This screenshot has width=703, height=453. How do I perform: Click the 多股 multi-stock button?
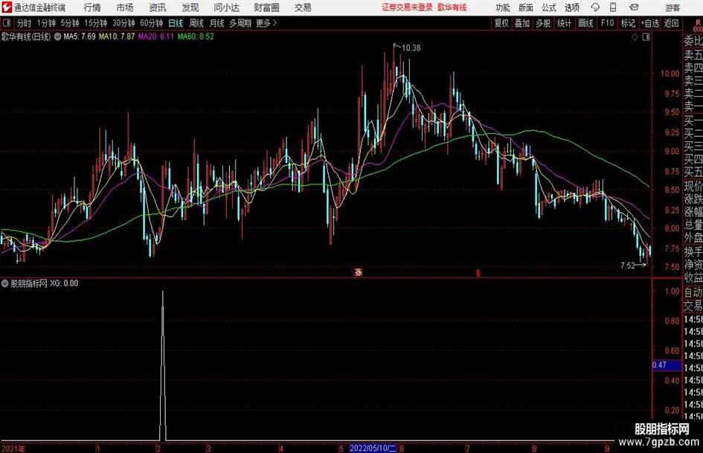543,23
